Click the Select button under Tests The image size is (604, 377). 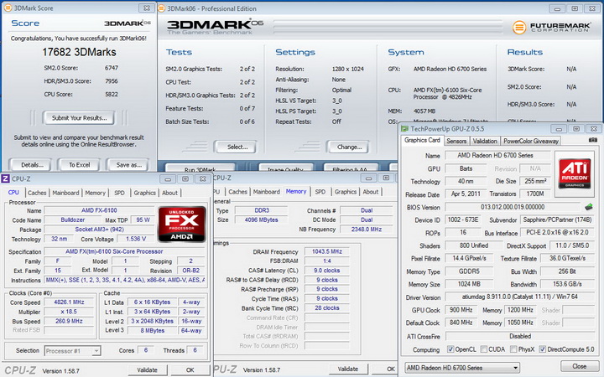[x=237, y=147]
